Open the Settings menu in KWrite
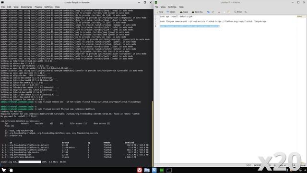Screen dimensions: 307x173 (172, 7)
